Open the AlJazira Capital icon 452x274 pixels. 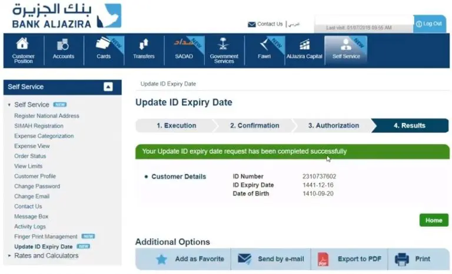coord(304,45)
